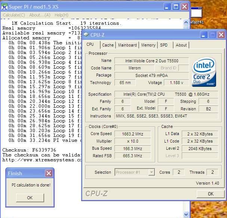
Task: Open the Help(H) menu
Action: [61, 15]
